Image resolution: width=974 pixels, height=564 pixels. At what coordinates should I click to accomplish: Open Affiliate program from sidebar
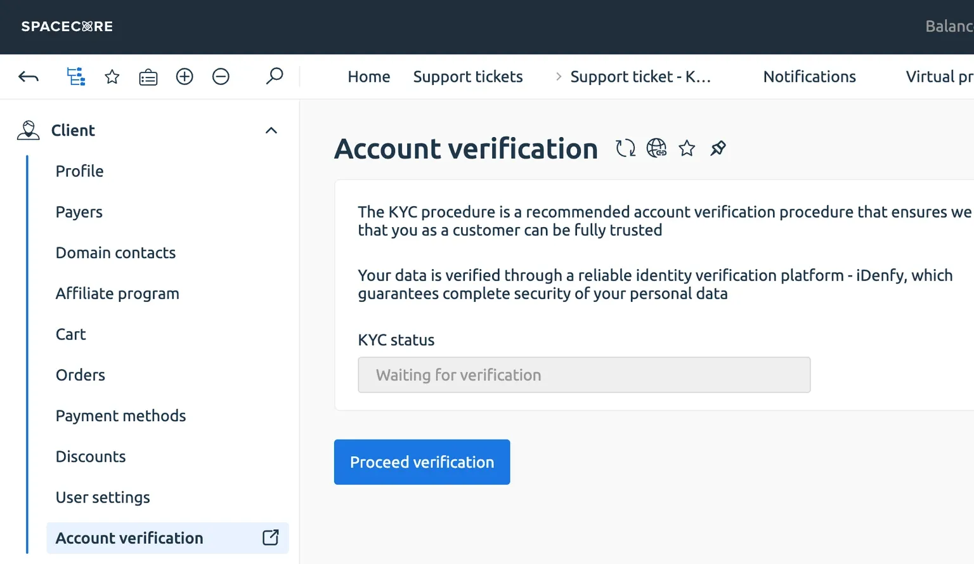tap(117, 293)
